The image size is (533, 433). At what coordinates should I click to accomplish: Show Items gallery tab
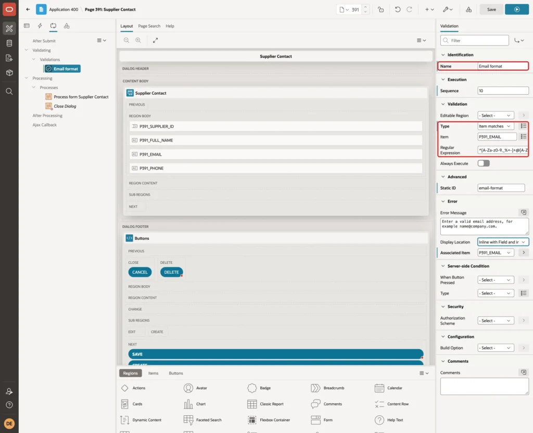point(154,373)
